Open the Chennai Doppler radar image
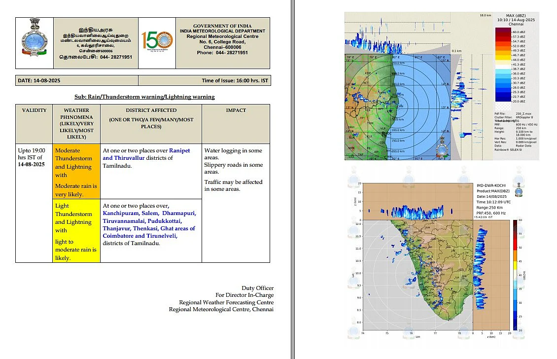 tap(442, 86)
